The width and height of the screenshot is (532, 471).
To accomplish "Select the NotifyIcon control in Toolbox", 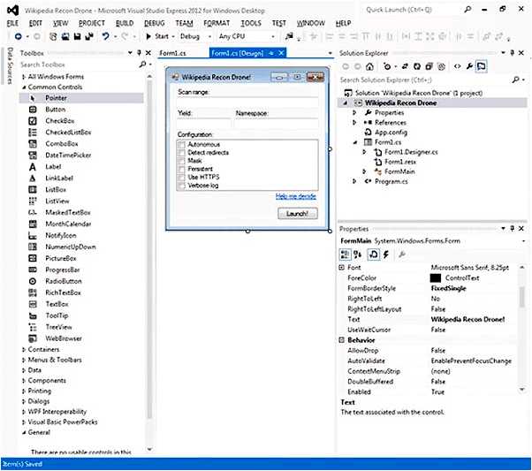I will pyautogui.click(x=61, y=235).
